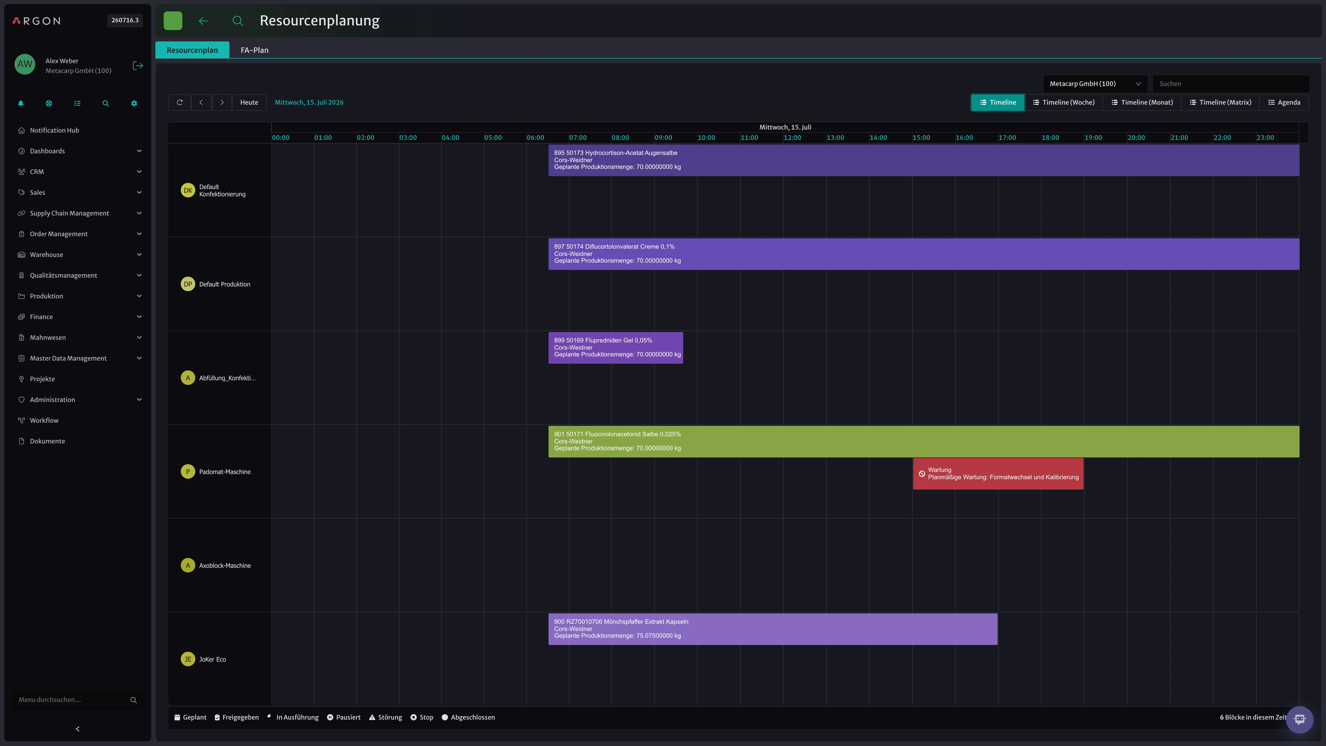Go to the next day
This screenshot has width=1326, height=746.
222,103
